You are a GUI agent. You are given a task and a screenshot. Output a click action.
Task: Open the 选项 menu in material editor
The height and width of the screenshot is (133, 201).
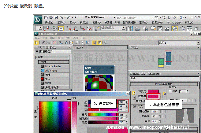[75, 38]
